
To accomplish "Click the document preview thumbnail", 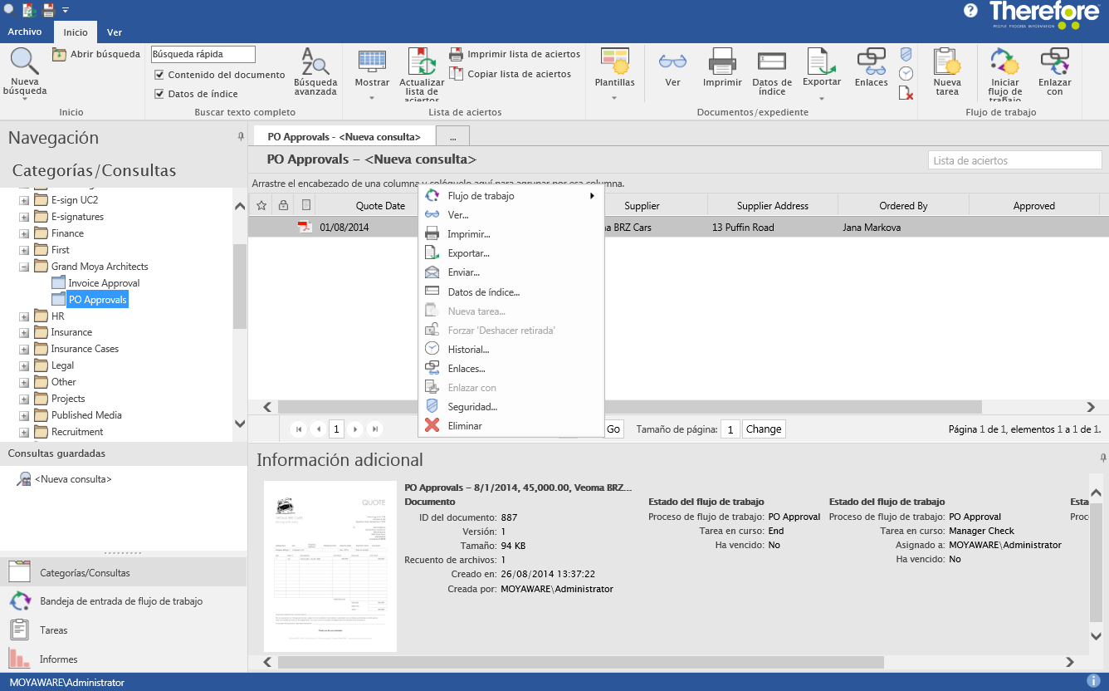I will pyautogui.click(x=330, y=566).
